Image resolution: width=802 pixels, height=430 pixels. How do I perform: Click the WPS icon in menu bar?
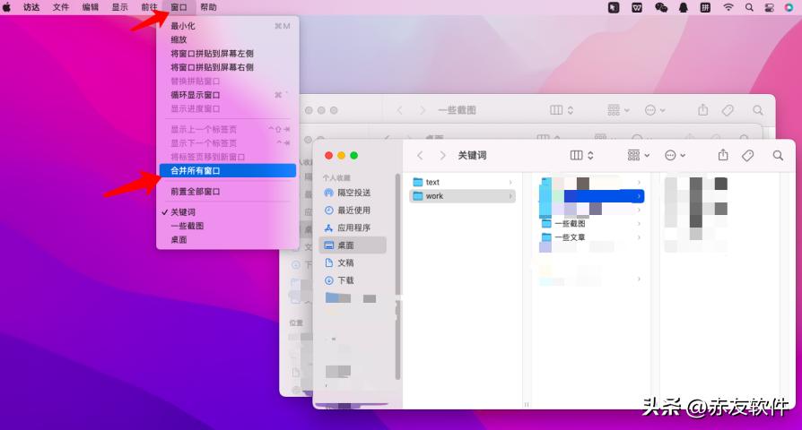tap(637, 7)
